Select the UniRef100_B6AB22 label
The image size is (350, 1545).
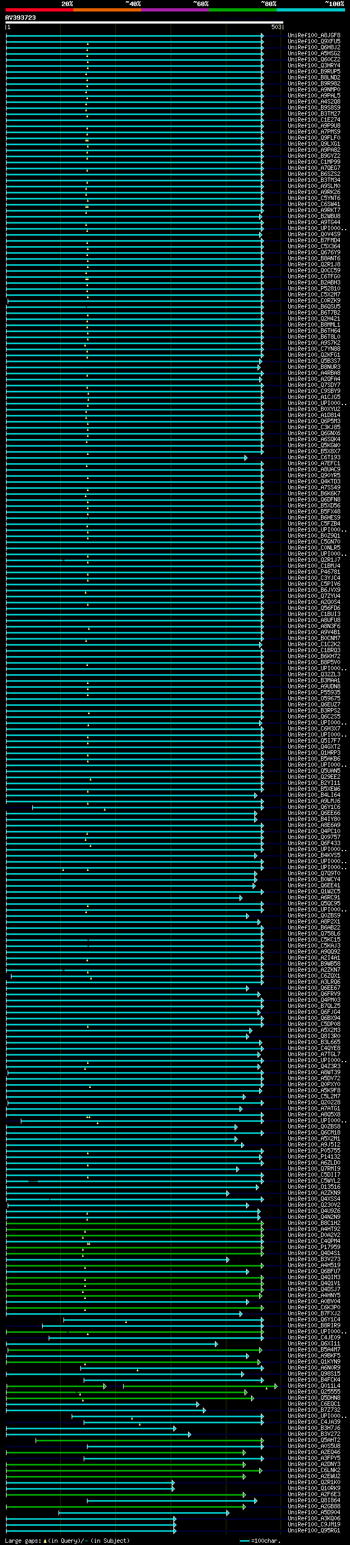tap(314, 928)
